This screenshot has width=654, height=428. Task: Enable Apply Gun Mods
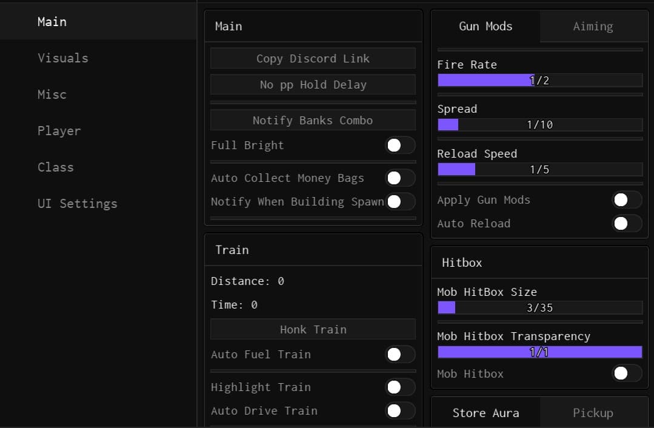pos(627,199)
